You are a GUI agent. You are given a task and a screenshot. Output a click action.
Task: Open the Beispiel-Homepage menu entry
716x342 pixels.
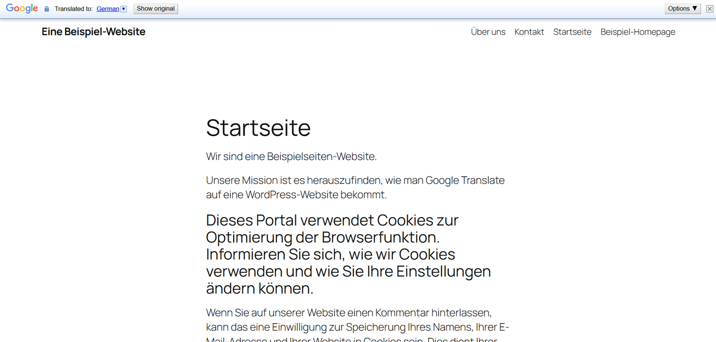pyautogui.click(x=638, y=32)
